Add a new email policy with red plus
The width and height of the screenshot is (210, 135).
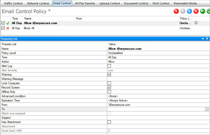pyautogui.click(x=176, y=11)
